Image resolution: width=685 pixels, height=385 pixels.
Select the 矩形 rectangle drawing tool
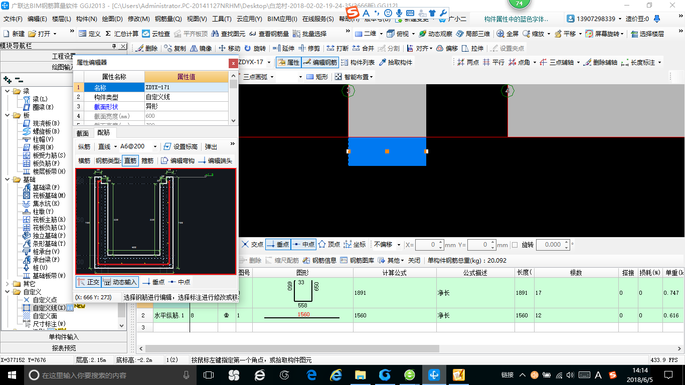click(x=317, y=77)
